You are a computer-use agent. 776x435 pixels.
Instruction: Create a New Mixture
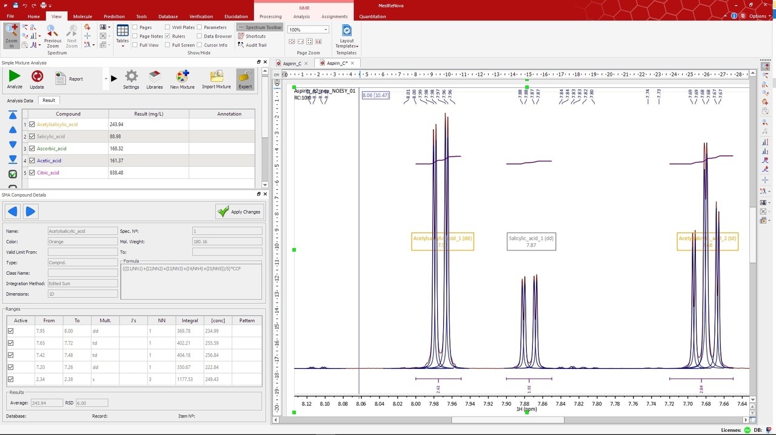[182, 79]
